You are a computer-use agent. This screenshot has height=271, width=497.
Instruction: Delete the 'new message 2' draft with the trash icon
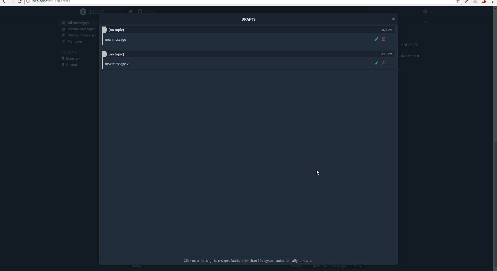(384, 63)
